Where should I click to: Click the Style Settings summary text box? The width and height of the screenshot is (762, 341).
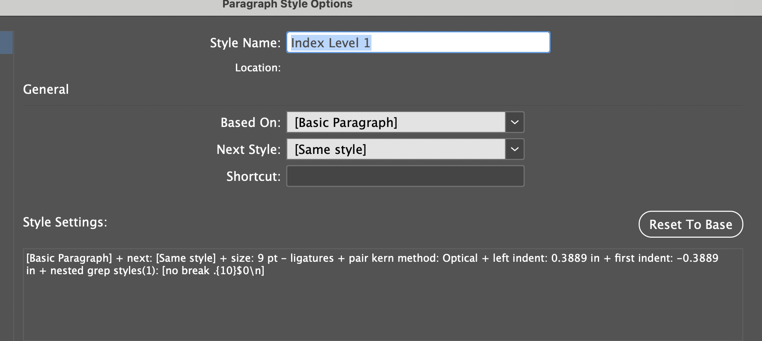point(382,307)
